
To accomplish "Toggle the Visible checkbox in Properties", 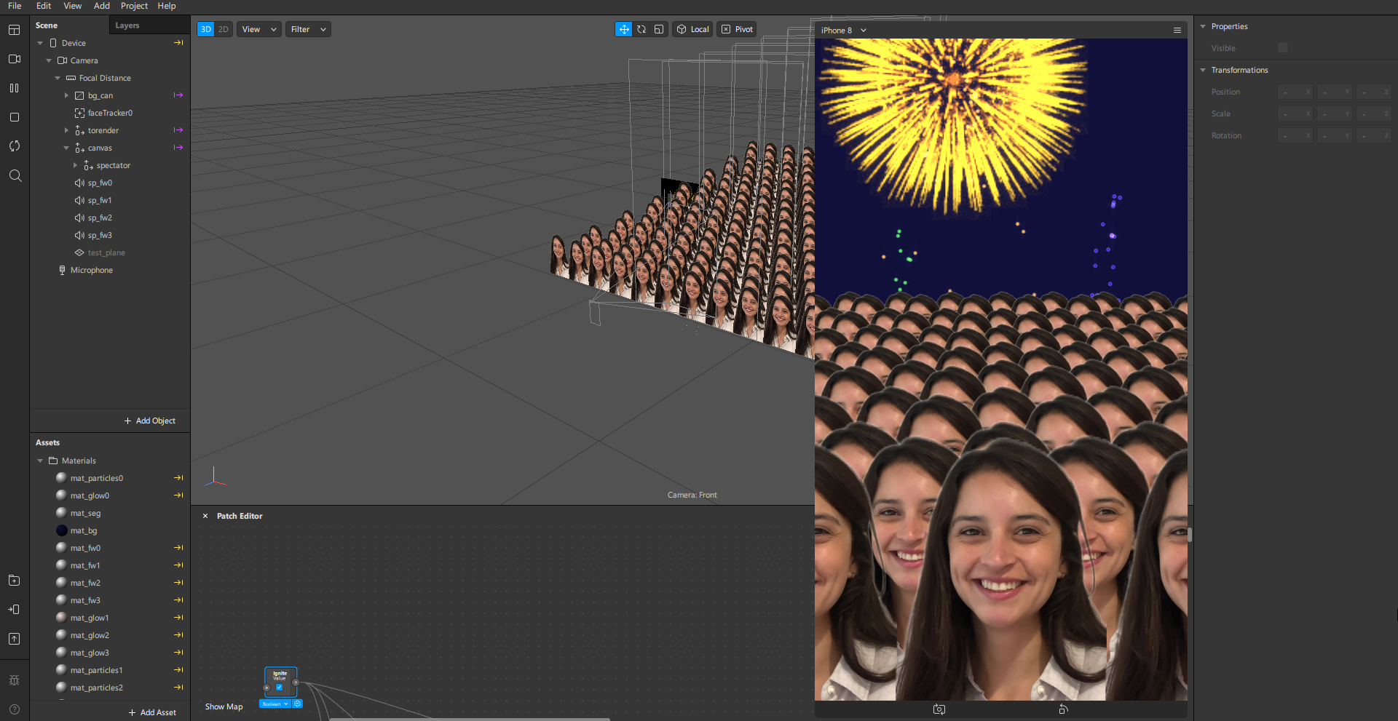I will pos(1283,48).
